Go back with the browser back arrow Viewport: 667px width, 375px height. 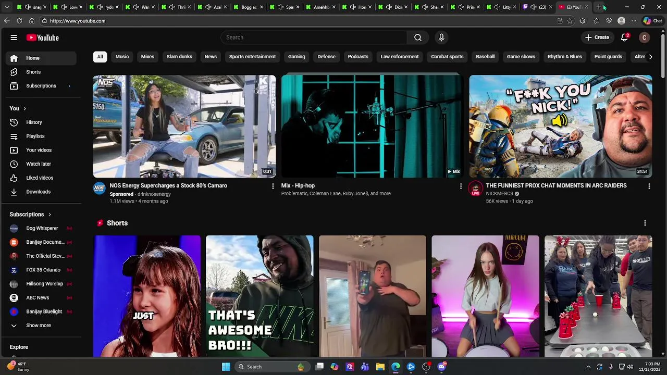click(7, 21)
